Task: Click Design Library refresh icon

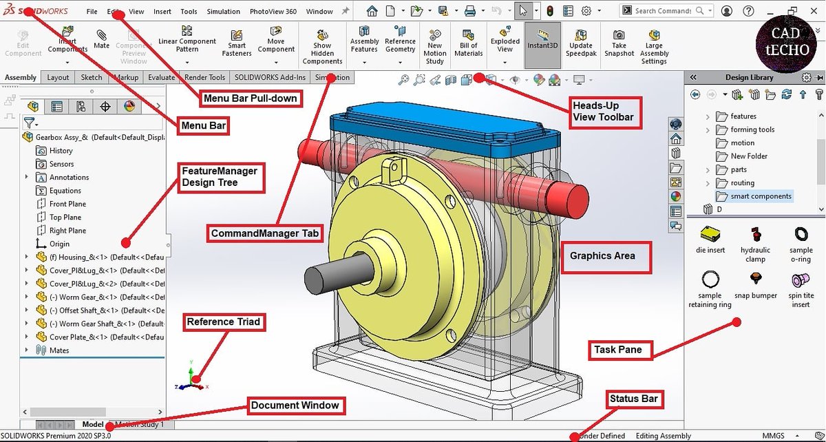Action: pyautogui.click(x=787, y=94)
